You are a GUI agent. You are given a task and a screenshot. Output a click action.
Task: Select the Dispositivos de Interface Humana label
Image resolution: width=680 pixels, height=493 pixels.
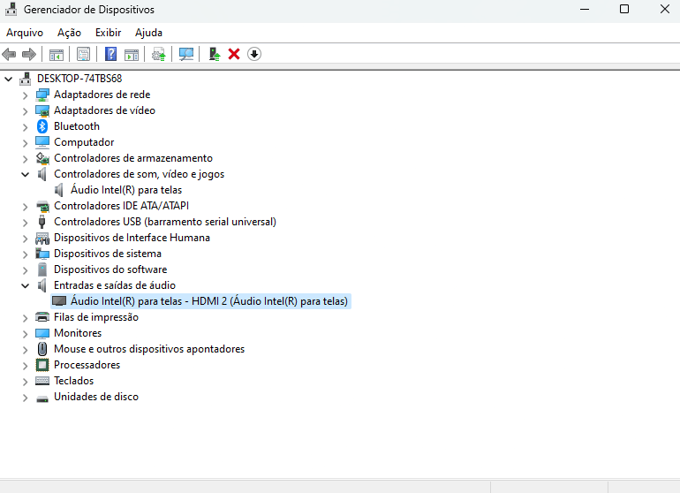132,238
